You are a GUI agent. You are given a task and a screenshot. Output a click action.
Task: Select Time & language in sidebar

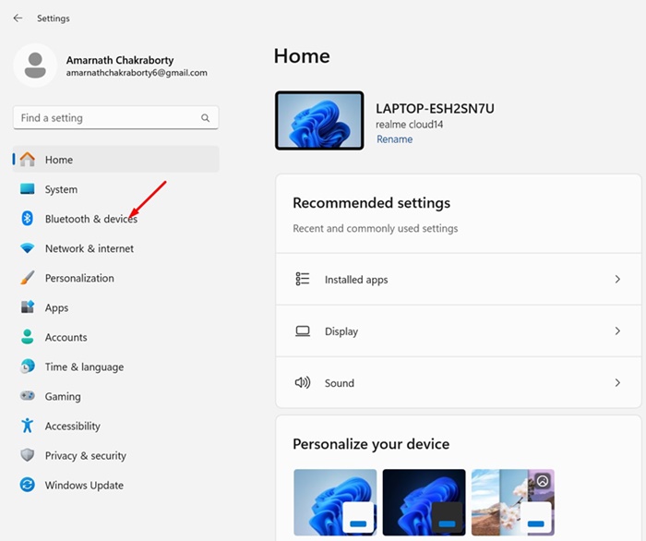[x=84, y=367]
